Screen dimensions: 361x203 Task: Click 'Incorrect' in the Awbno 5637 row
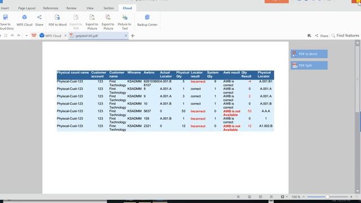tap(198, 111)
